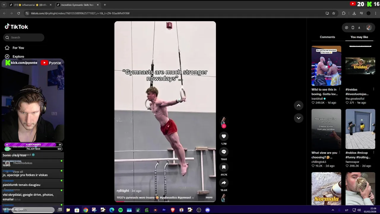Open comments via the speech bubble icon
This screenshot has width=380, height=214.
point(224,152)
